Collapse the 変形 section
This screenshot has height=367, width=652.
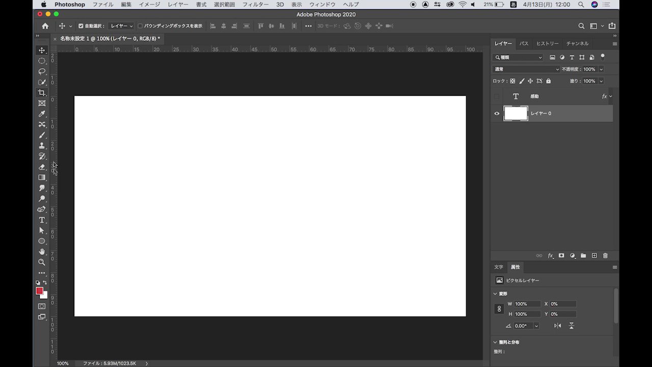coord(495,294)
